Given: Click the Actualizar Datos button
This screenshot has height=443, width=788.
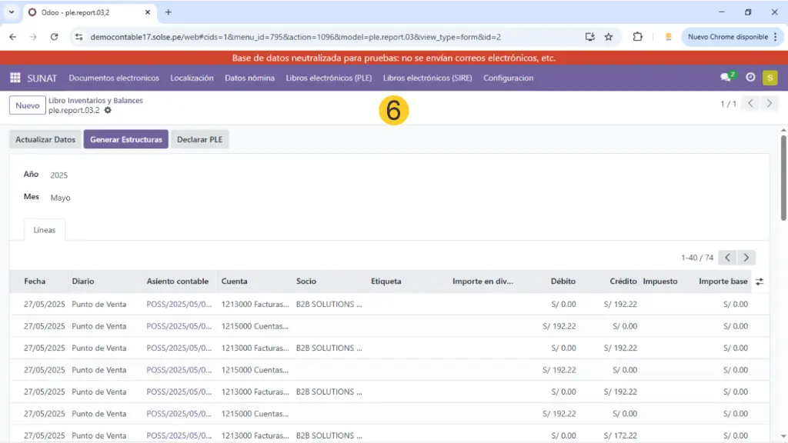Looking at the screenshot, I should click(x=45, y=139).
